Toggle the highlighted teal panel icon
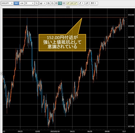This screenshot has height=133, width=135. 60,3
